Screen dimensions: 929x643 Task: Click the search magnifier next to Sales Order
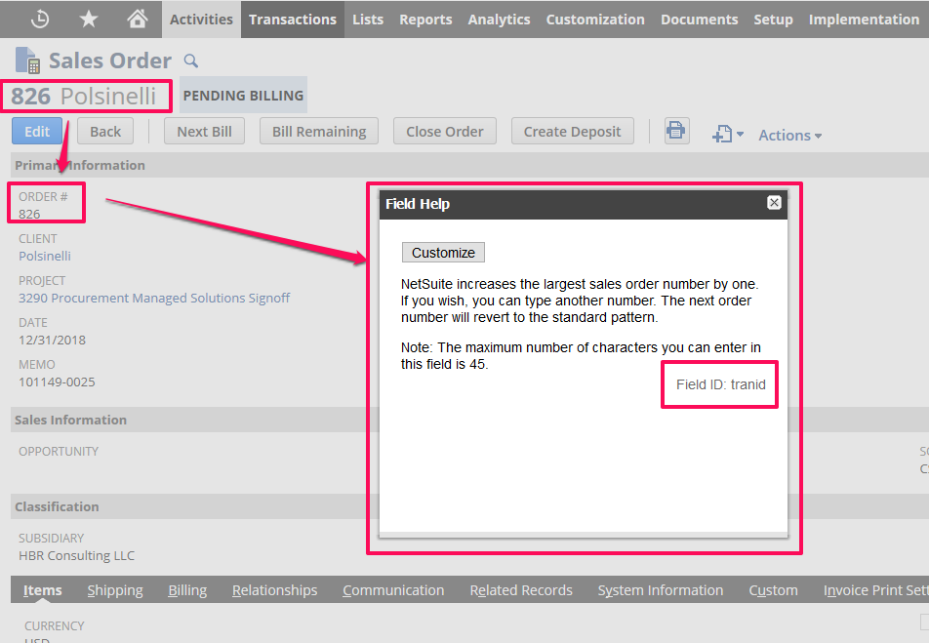point(191,61)
